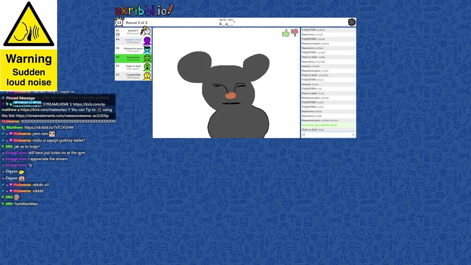
Task: Click the skribbl.io logo
Action: pos(144,10)
